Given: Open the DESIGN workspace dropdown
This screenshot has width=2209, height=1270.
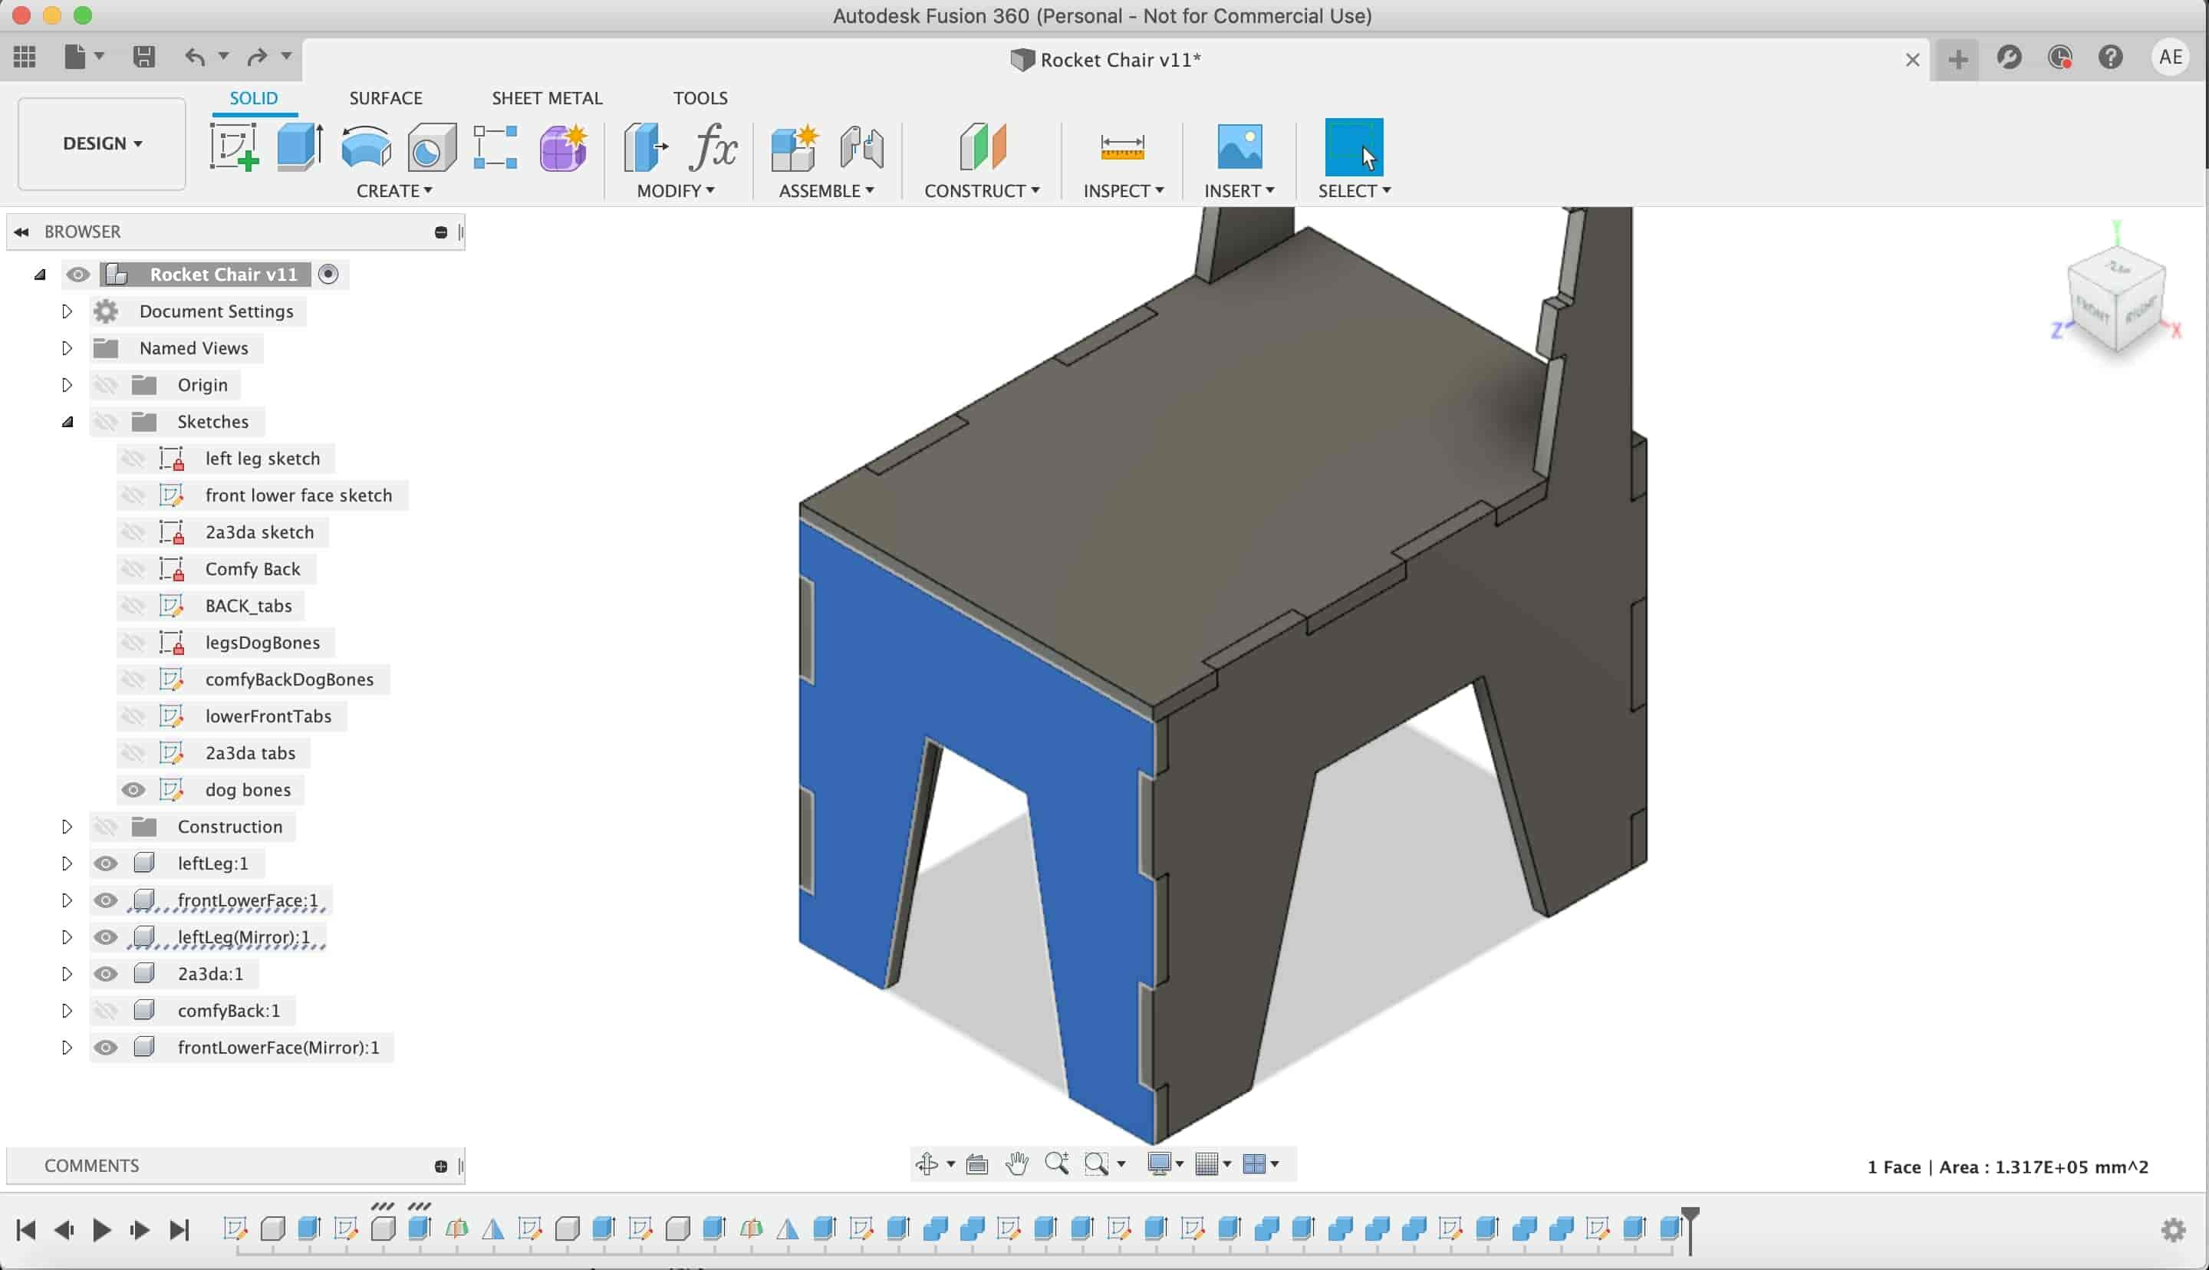Looking at the screenshot, I should [x=102, y=143].
